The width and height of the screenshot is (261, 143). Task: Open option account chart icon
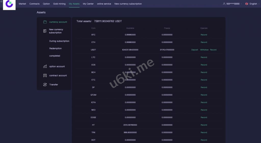click(x=45, y=67)
